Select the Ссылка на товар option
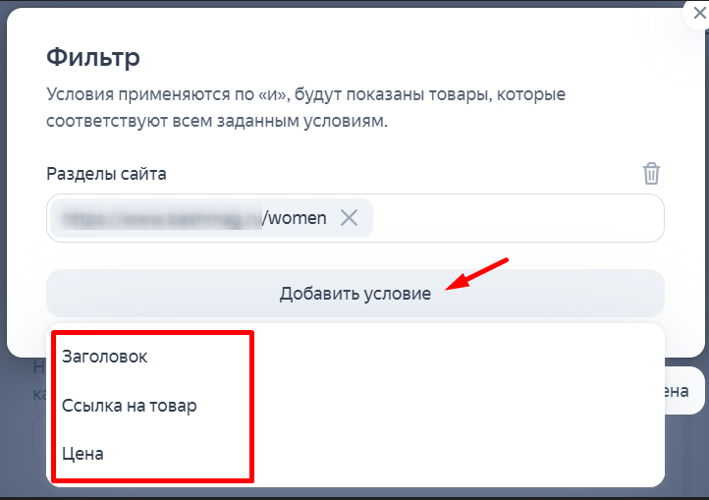The width and height of the screenshot is (709, 500). [x=129, y=406]
